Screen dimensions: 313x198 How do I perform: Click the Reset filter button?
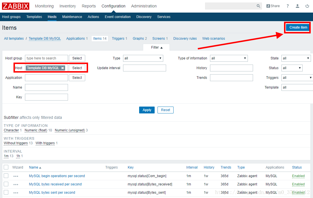tap(166, 110)
